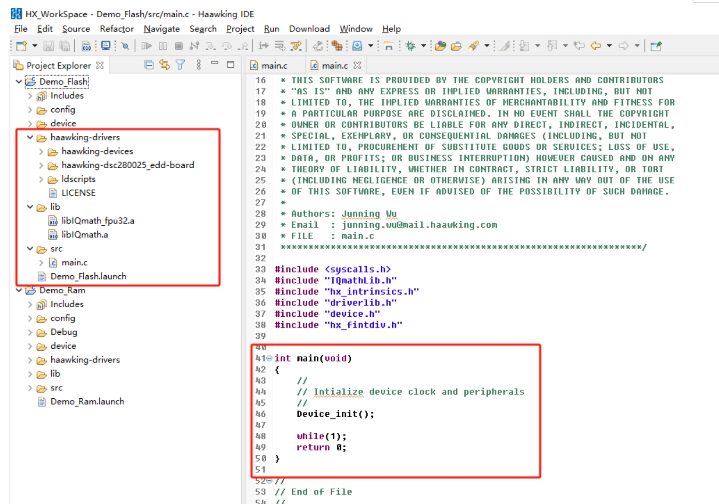Open the Download menu
This screenshot has height=504, width=719.
click(x=309, y=29)
